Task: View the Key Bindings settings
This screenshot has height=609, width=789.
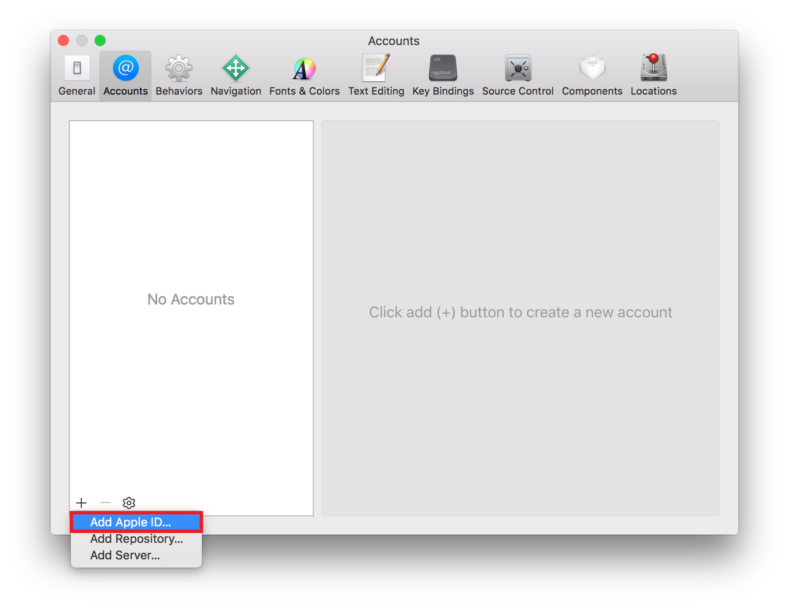Action: click(442, 74)
